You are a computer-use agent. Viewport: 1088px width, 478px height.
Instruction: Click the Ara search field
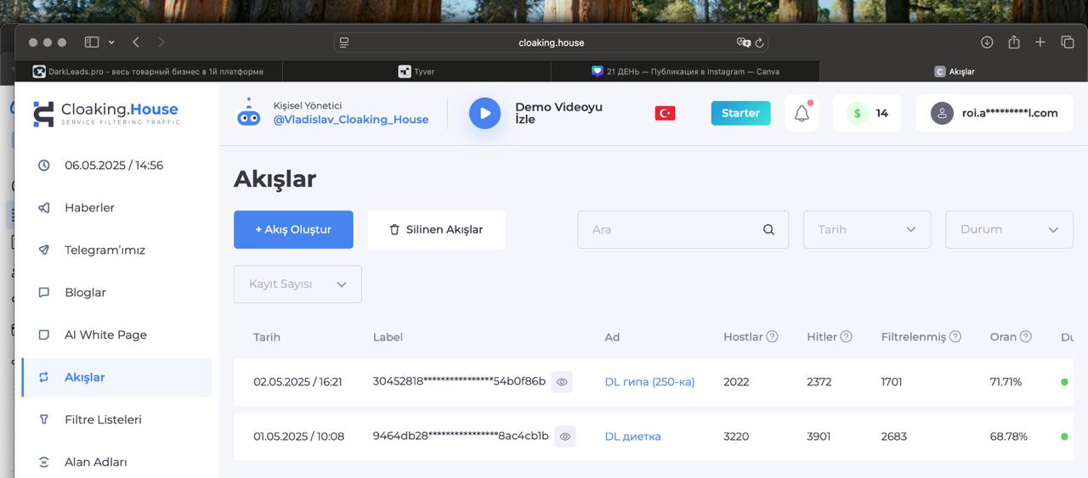click(x=683, y=229)
